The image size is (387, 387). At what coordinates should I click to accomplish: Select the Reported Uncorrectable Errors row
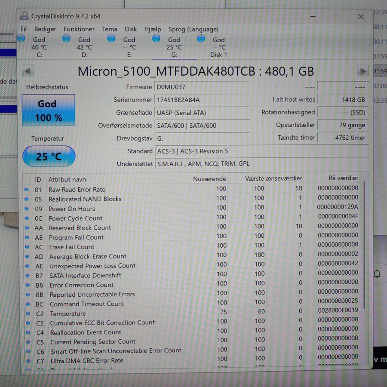coord(191,293)
